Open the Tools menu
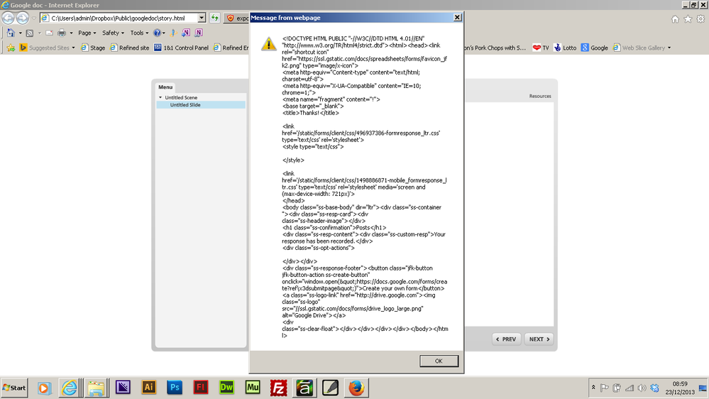The height and width of the screenshot is (399, 709). [139, 33]
